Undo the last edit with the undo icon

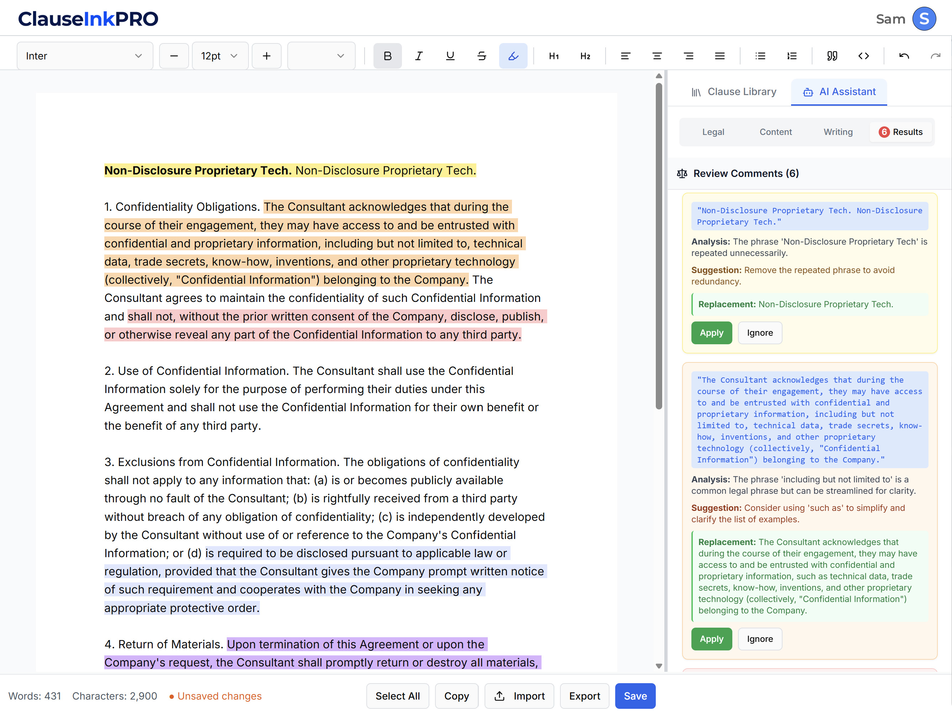click(x=904, y=56)
